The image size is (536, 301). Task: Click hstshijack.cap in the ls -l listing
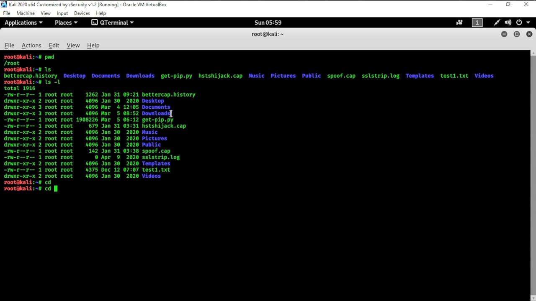(x=164, y=126)
